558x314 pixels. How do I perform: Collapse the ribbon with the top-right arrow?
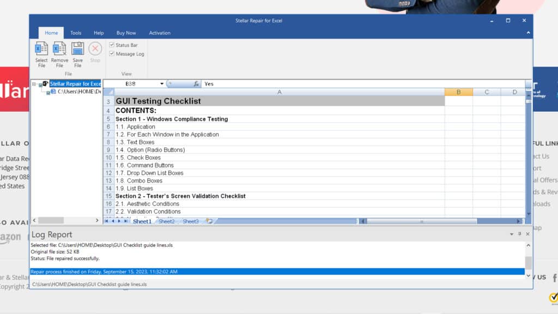tap(528, 32)
